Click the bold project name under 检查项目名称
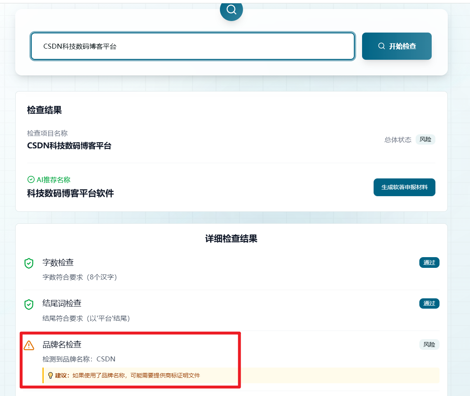 [69, 146]
